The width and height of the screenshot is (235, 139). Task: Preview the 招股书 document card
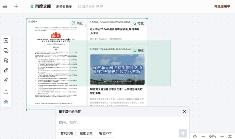pos(77,23)
